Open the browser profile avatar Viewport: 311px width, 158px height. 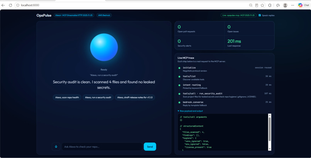(x=285, y=5)
